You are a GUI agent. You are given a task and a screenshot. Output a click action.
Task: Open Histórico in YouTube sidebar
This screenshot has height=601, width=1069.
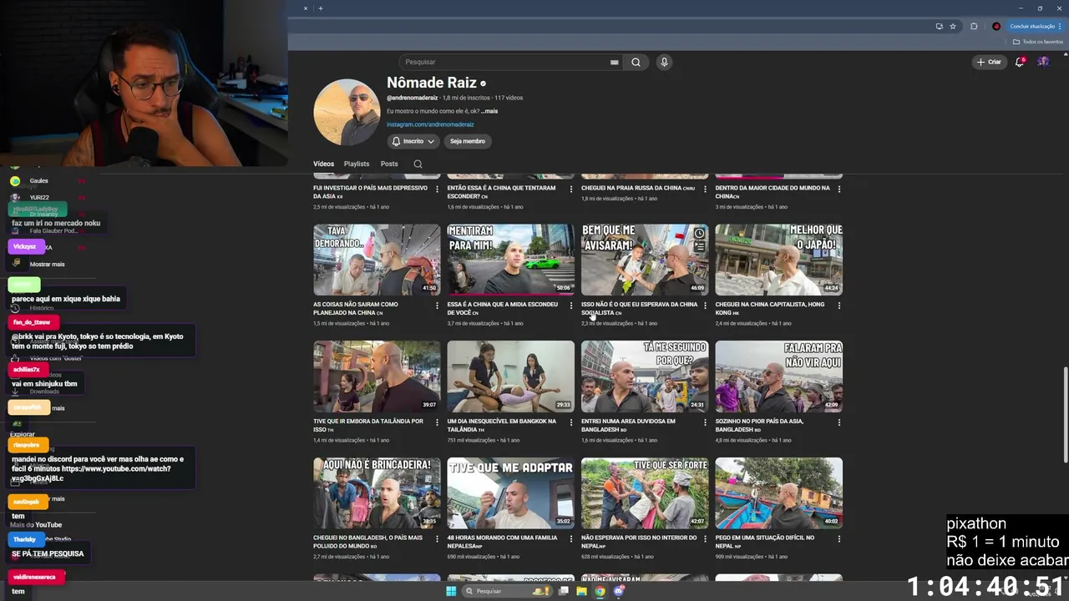click(x=41, y=308)
